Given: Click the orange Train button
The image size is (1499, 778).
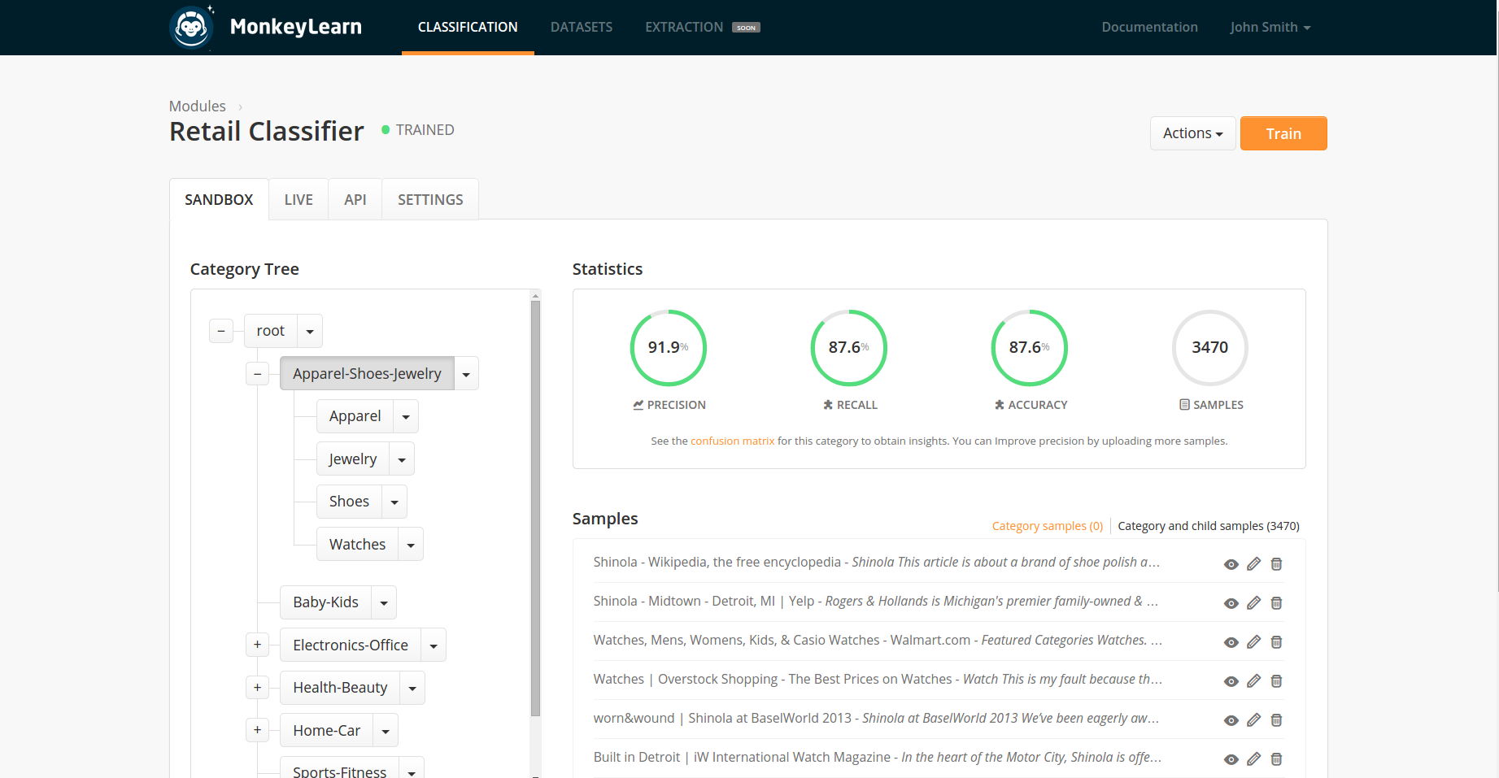Looking at the screenshot, I should pyautogui.click(x=1283, y=133).
